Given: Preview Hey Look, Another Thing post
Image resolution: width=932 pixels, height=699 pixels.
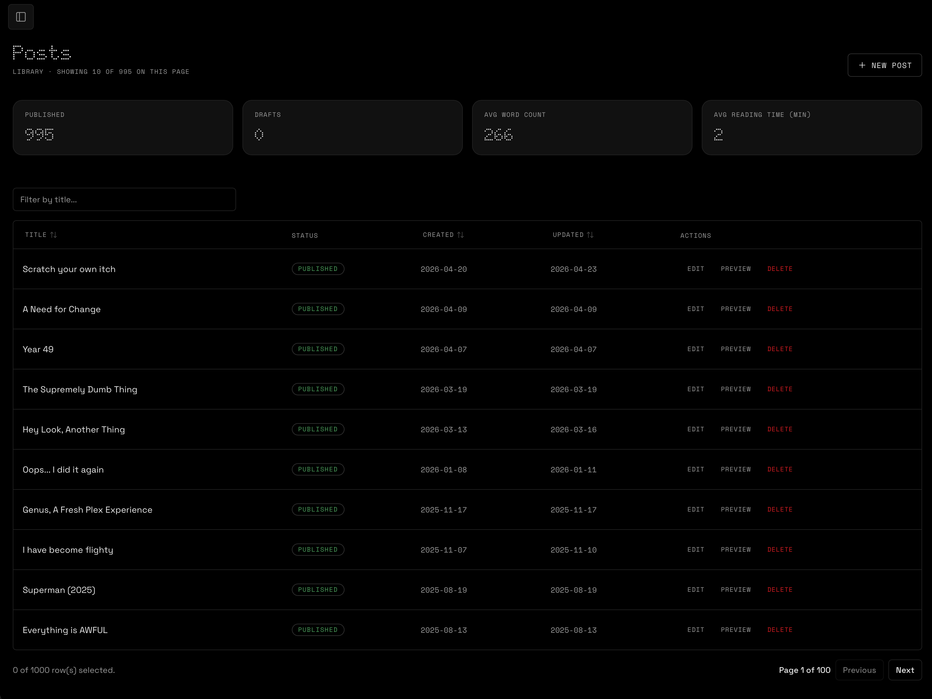Looking at the screenshot, I should (736, 429).
